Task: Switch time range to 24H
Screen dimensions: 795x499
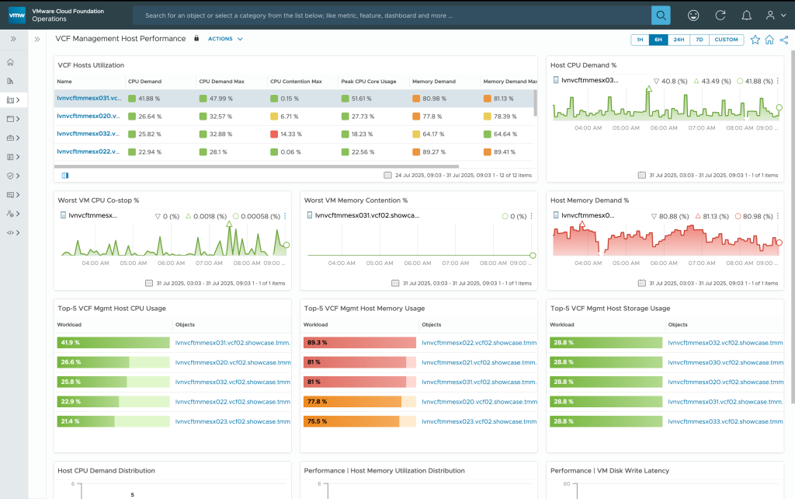Action: coord(678,40)
